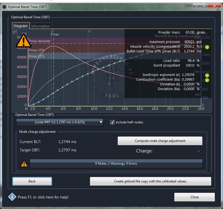Click the maximum pressure 60921 value
223x209 pixels.
coord(189,42)
